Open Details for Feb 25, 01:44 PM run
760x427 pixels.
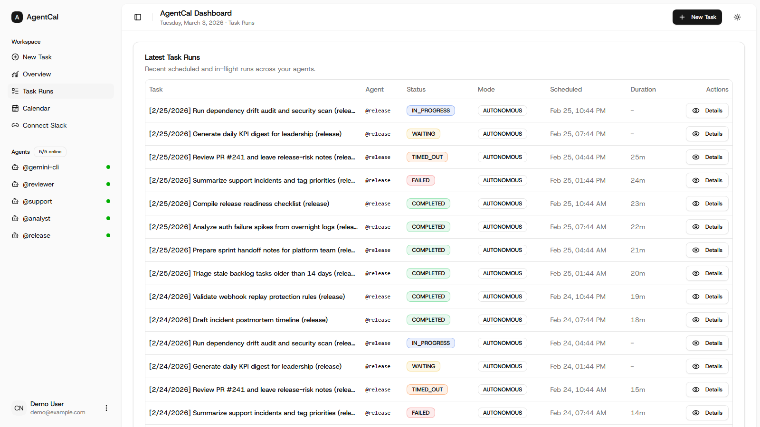pyautogui.click(x=707, y=180)
